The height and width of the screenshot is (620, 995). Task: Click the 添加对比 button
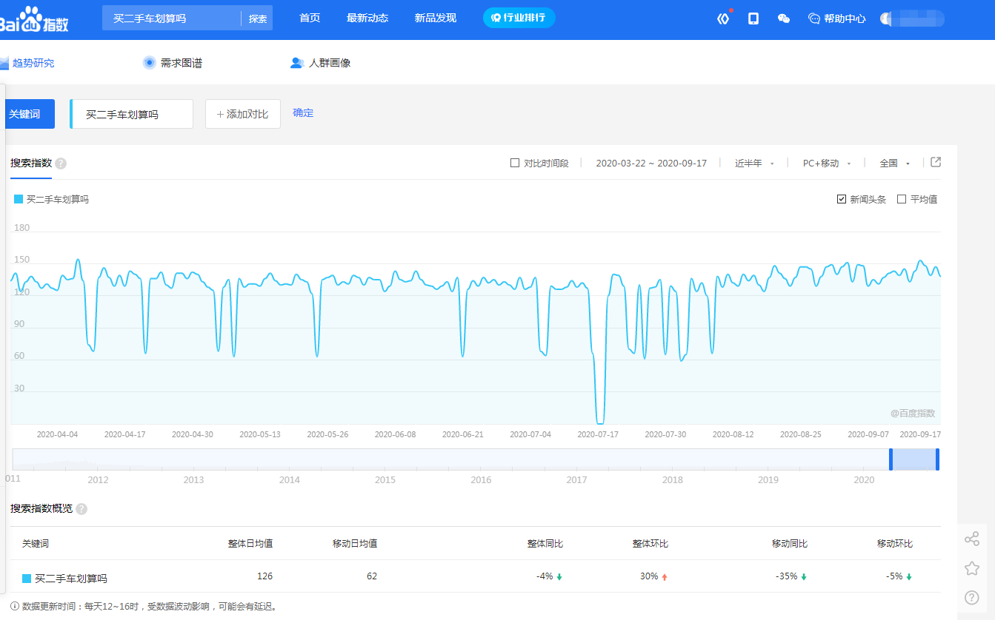(x=243, y=114)
